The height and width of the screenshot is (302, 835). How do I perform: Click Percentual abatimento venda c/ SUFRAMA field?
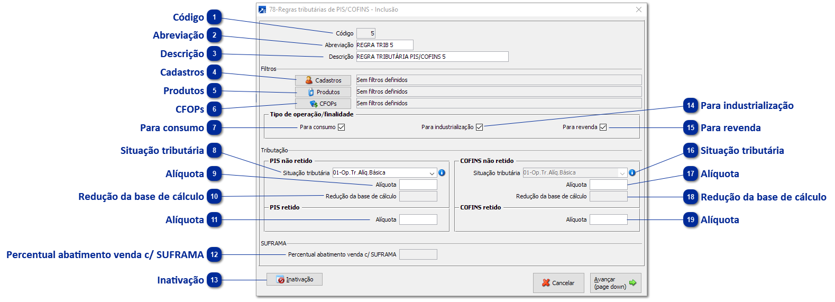coord(418,254)
